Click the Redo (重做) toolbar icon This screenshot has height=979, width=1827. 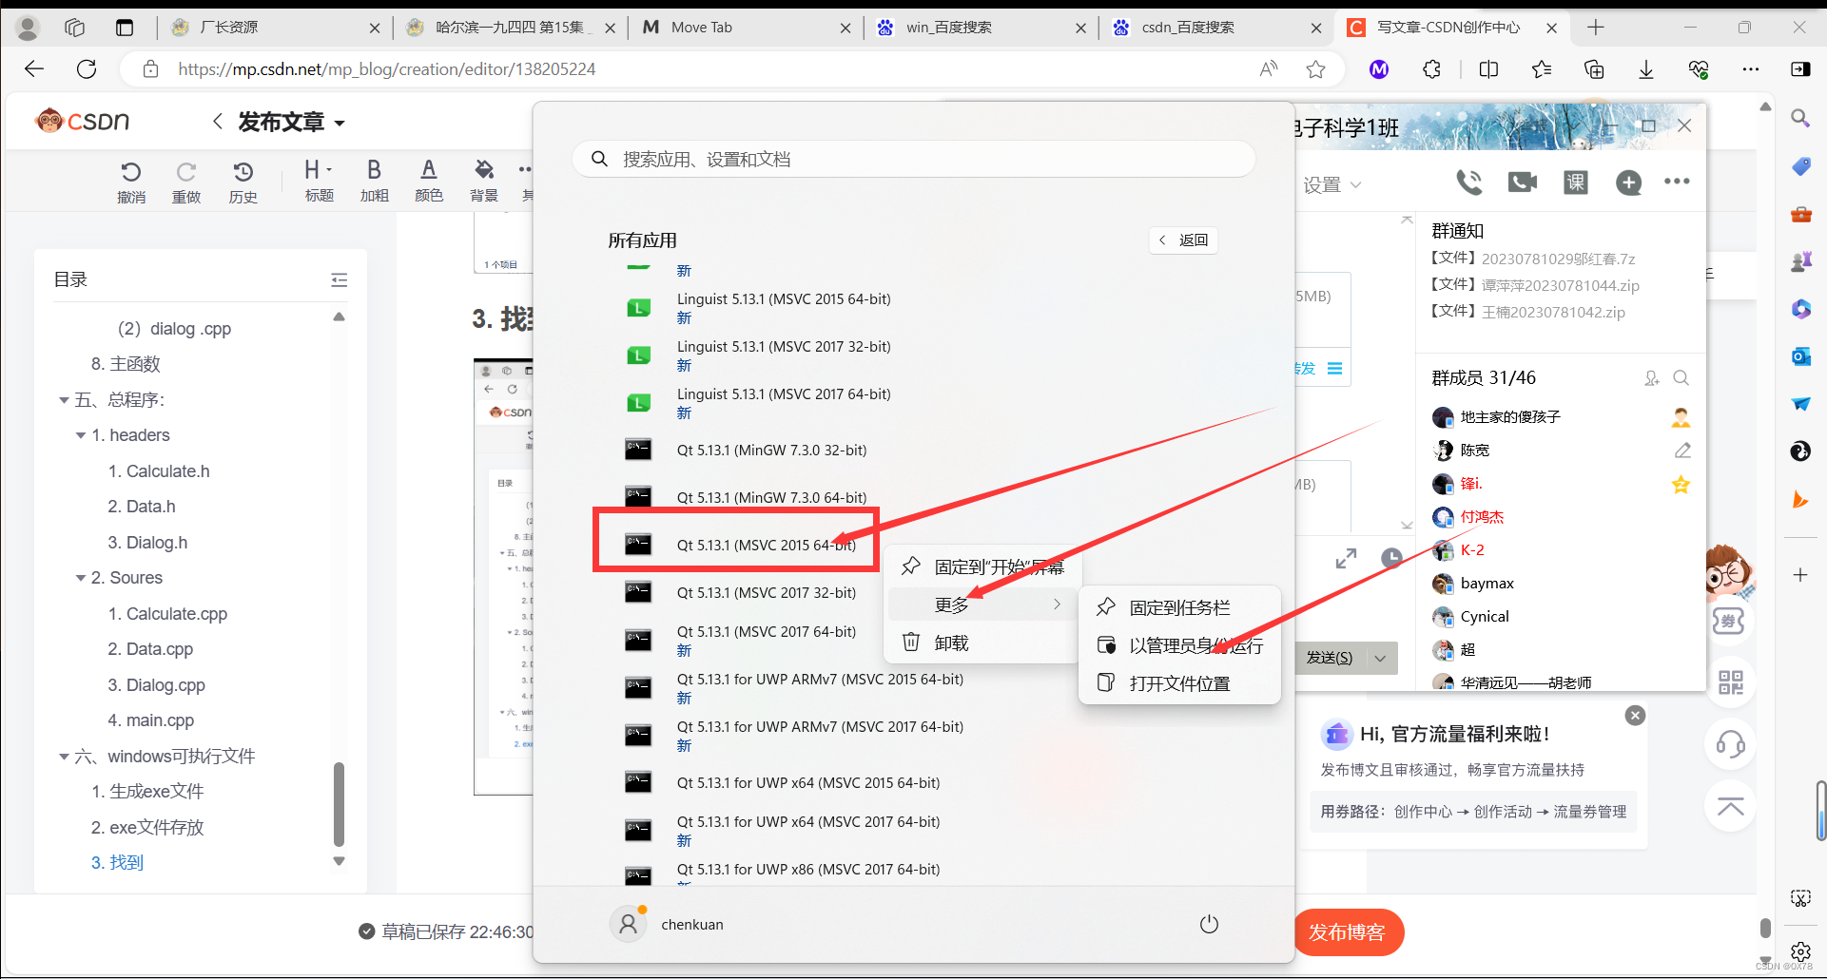click(186, 172)
